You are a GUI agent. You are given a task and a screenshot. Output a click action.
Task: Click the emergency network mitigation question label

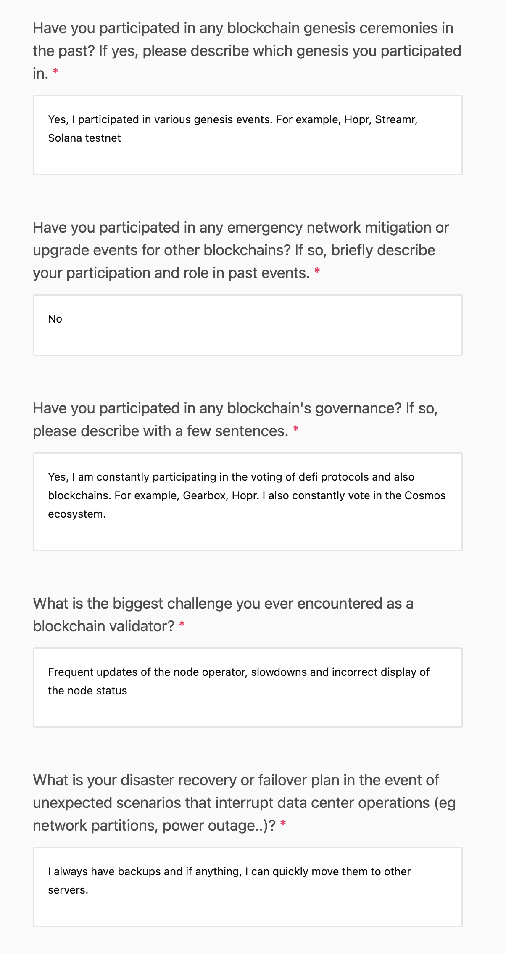[x=241, y=250]
